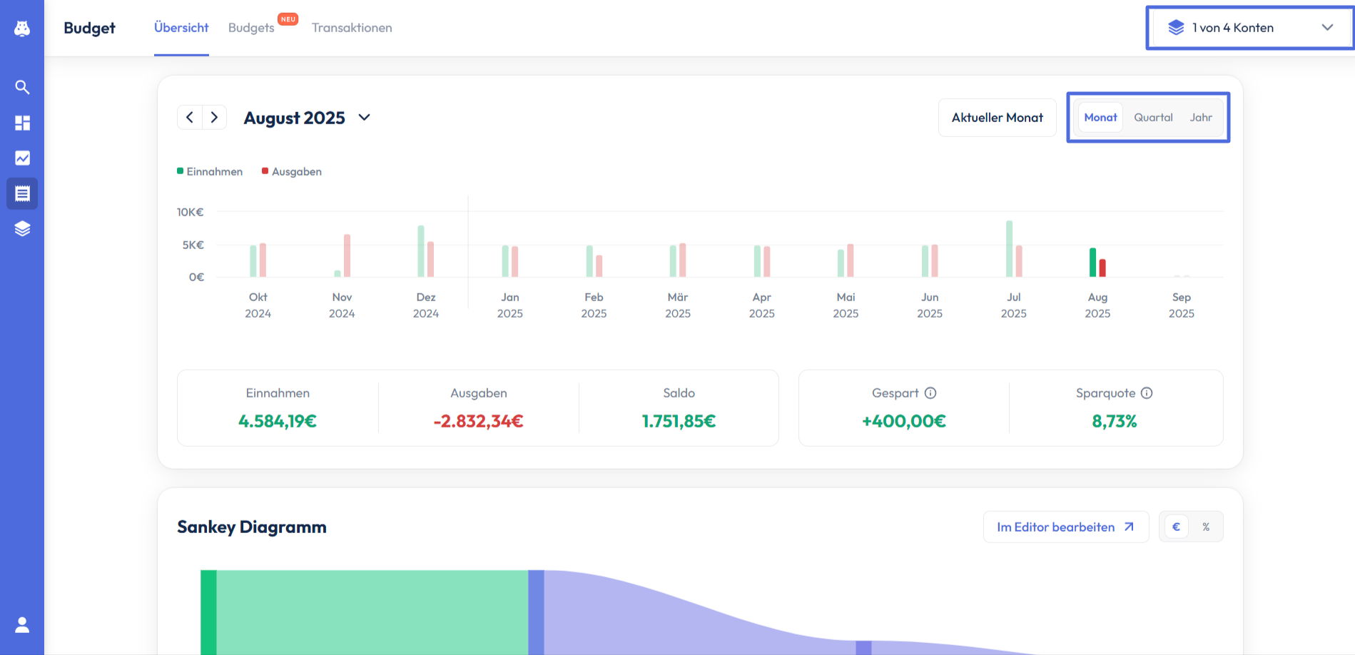Click Im Editor bearbeiten link
Viewport: 1355px width, 655px height.
pos(1065,527)
